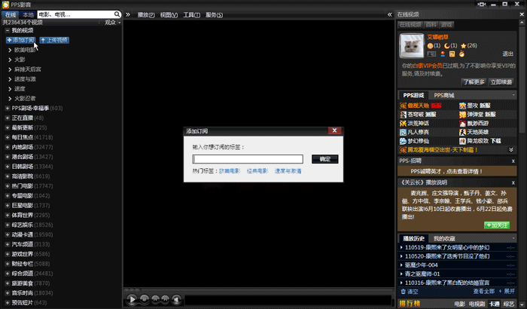
Task: Click the star level icon in profile
Action: pos(463,46)
